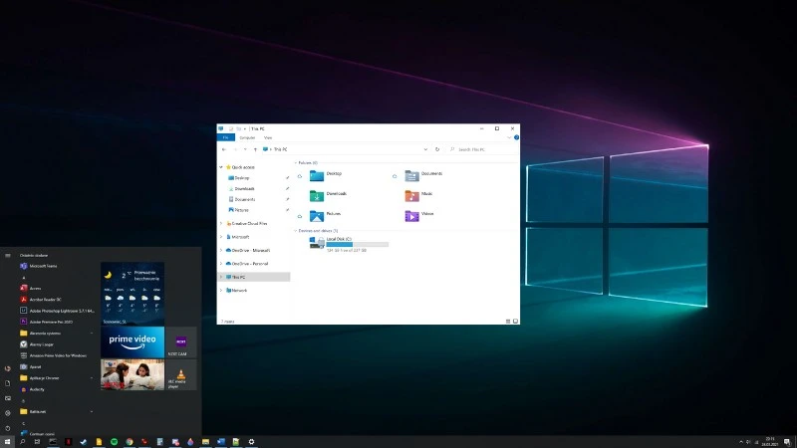Go up one folder level
The image size is (797, 448).
(x=255, y=149)
